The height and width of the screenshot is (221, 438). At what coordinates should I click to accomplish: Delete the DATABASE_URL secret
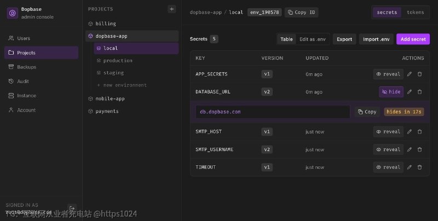click(419, 92)
